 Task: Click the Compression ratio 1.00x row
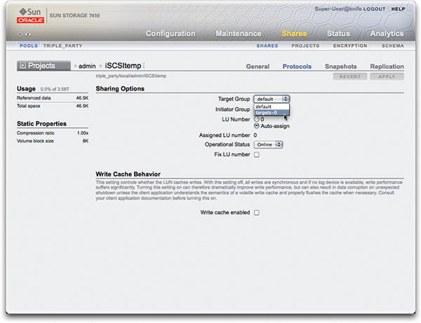coord(53,133)
